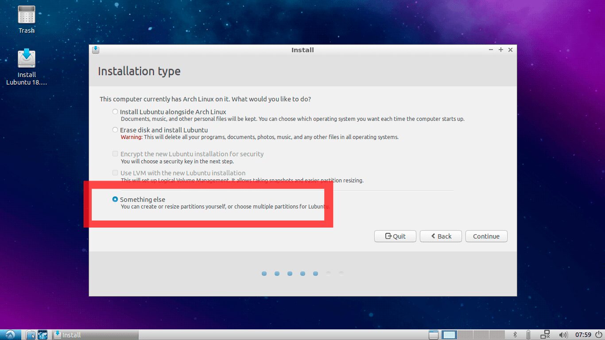Viewport: 605px width, 340px height.
Task: Quit the Lubuntu installer
Action: [395, 236]
